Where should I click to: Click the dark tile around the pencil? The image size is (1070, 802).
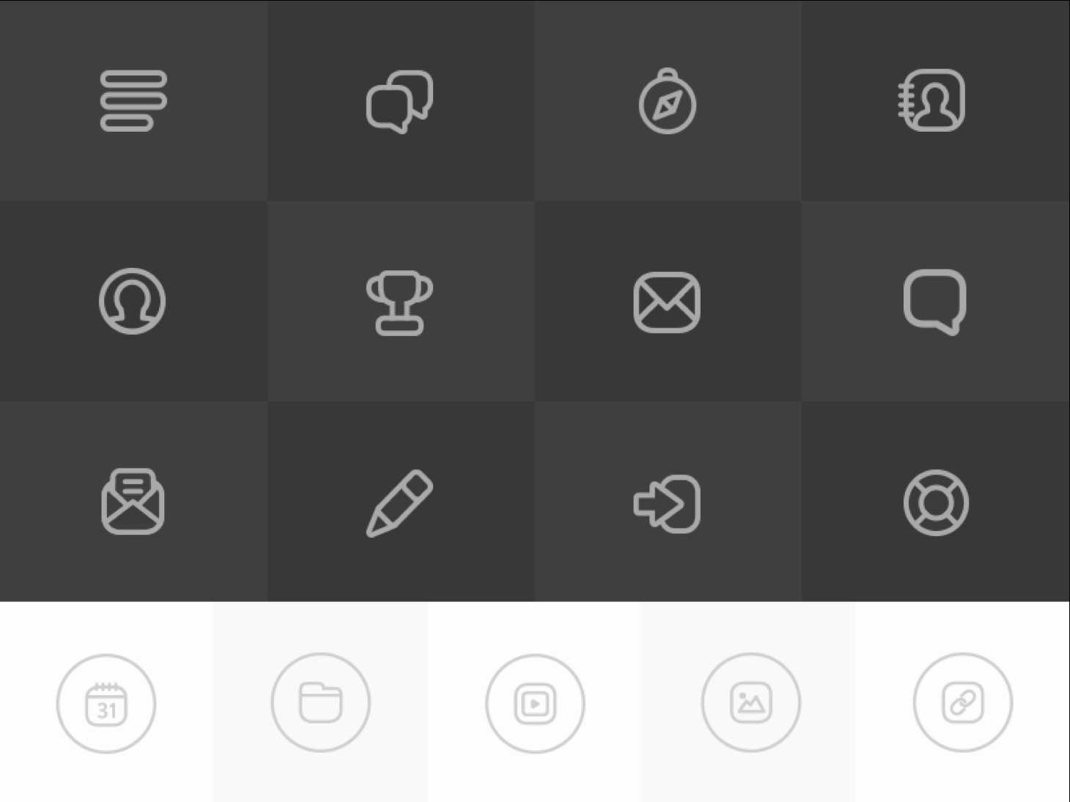(401, 502)
